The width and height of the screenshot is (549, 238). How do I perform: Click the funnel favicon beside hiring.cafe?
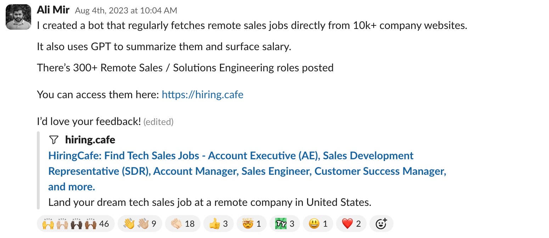[x=53, y=140]
